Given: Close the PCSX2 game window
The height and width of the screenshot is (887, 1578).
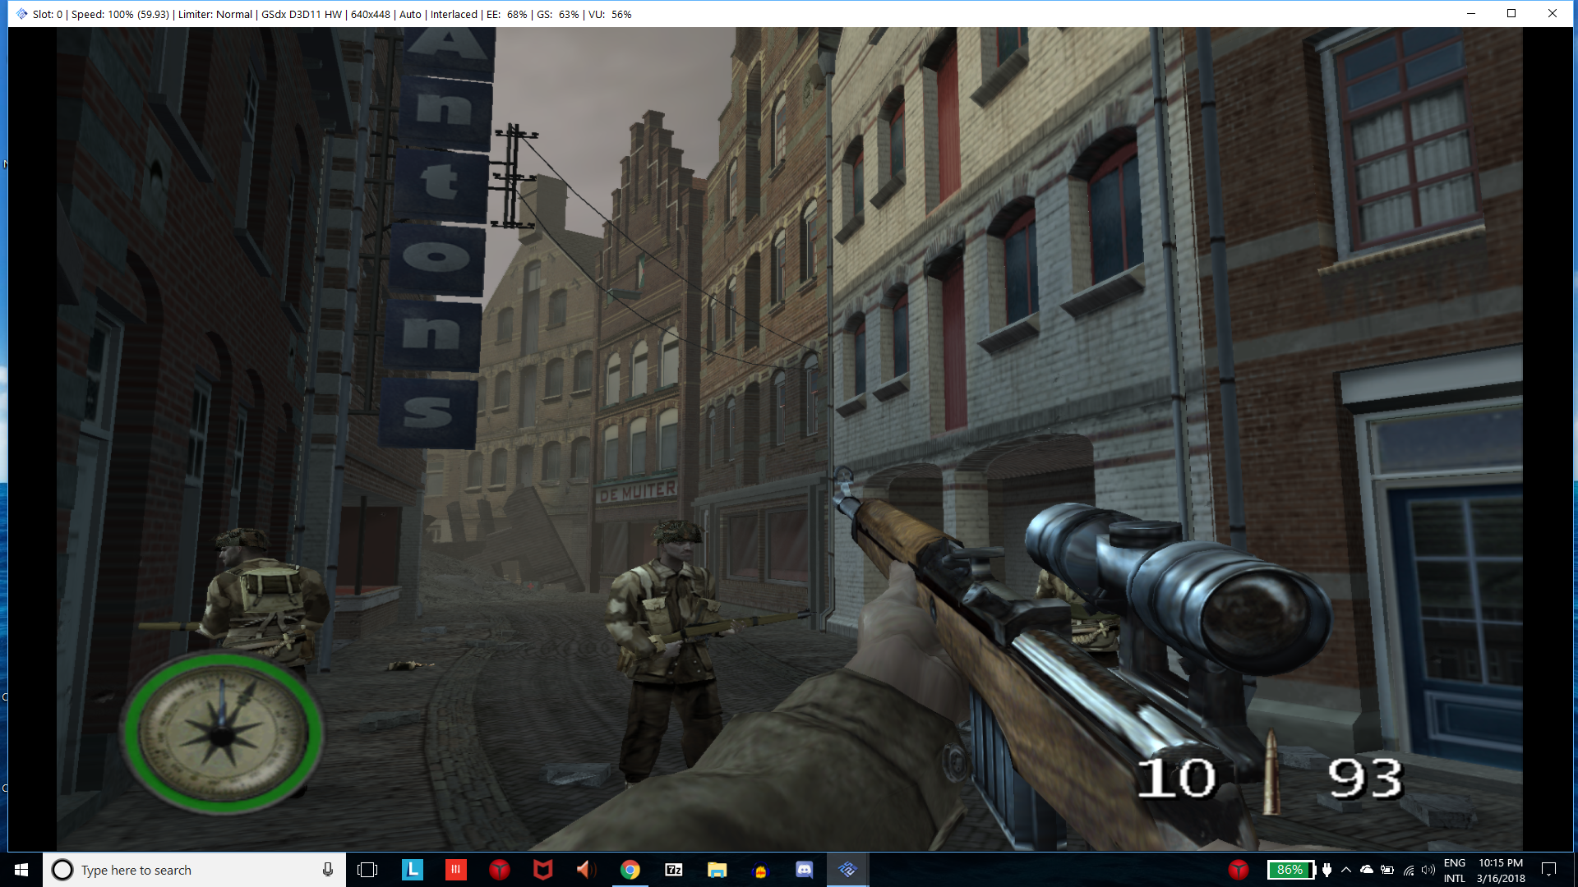Looking at the screenshot, I should click(x=1552, y=13).
